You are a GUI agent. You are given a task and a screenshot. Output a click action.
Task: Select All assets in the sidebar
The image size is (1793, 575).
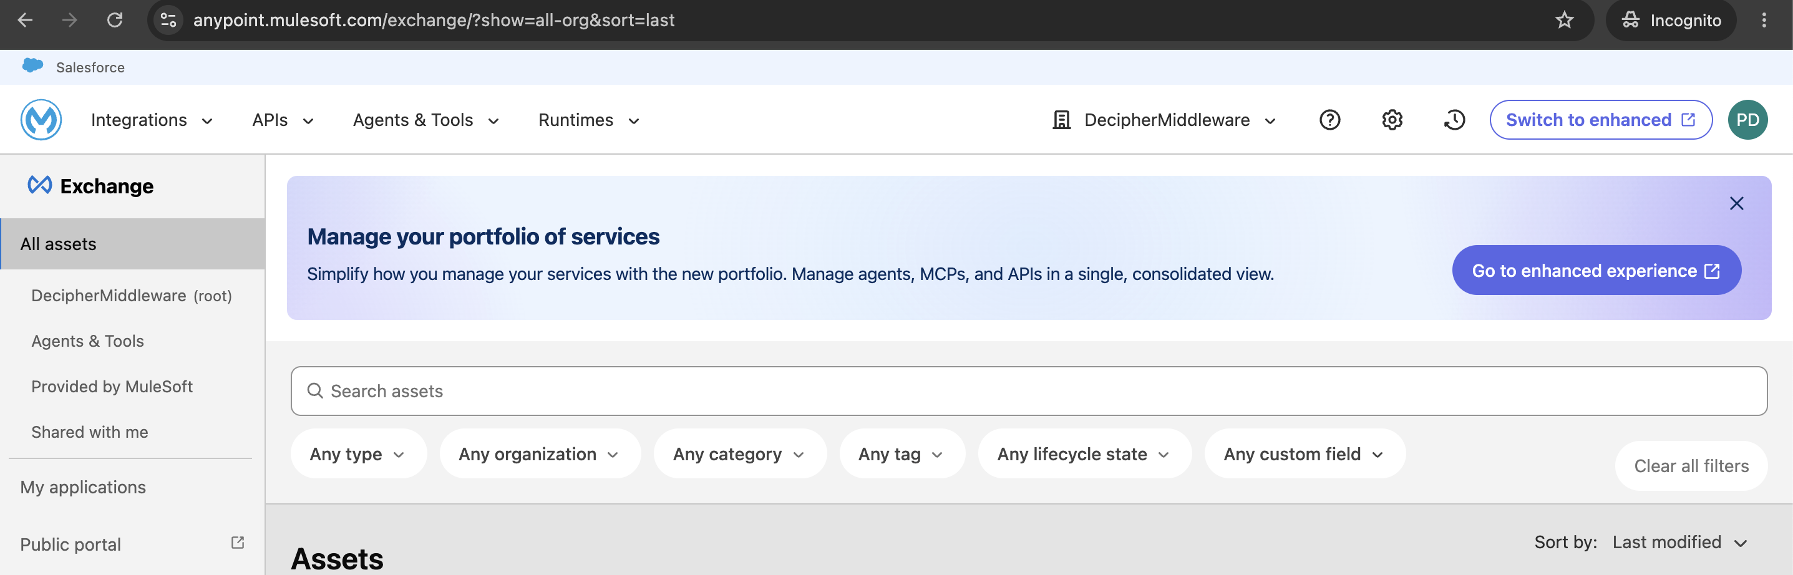132,244
